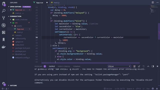This screenshot has width=160, height=90.
Task: Change indentation via Spaces: 4
Action: coord(130,89)
